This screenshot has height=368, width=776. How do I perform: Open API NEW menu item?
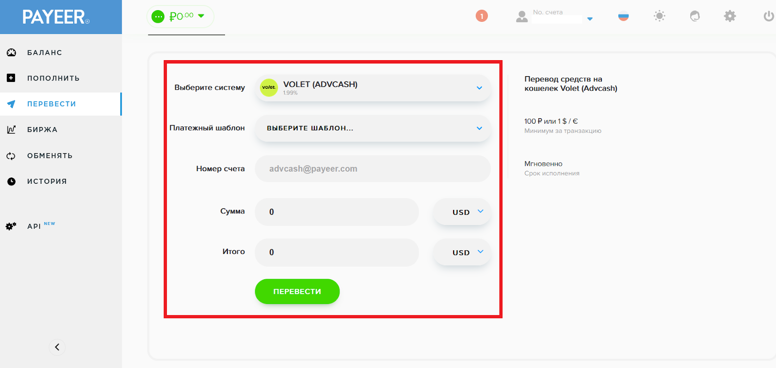click(61, 226)
